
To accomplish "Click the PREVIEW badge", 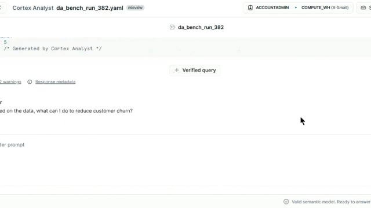I will [135, 8].
